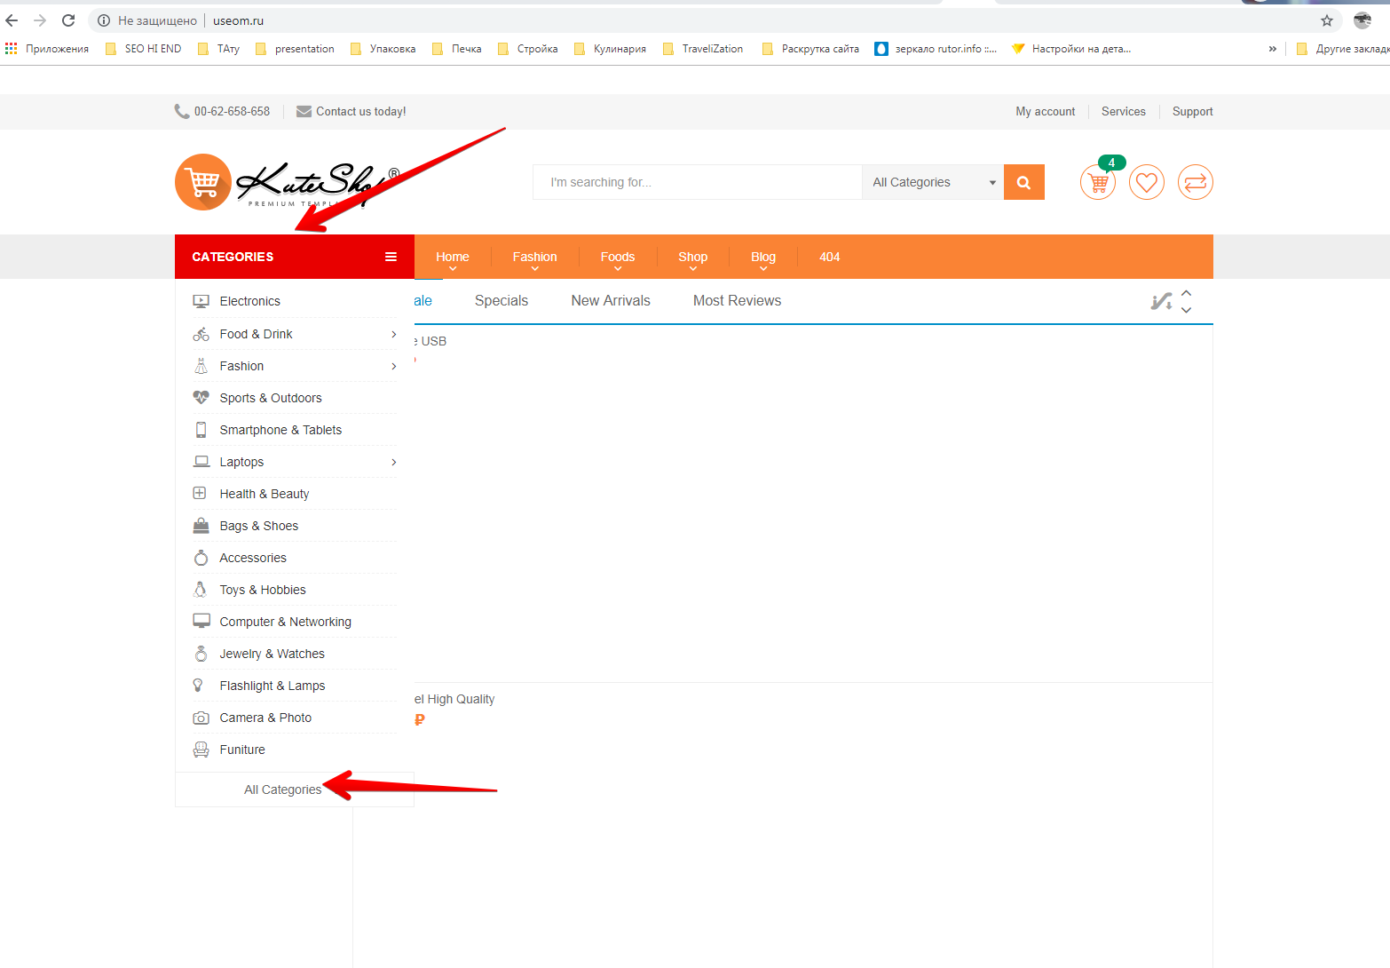Open the Jewelry & Watches category
This screenshot has height=968, width=1390.
point(272,654)
